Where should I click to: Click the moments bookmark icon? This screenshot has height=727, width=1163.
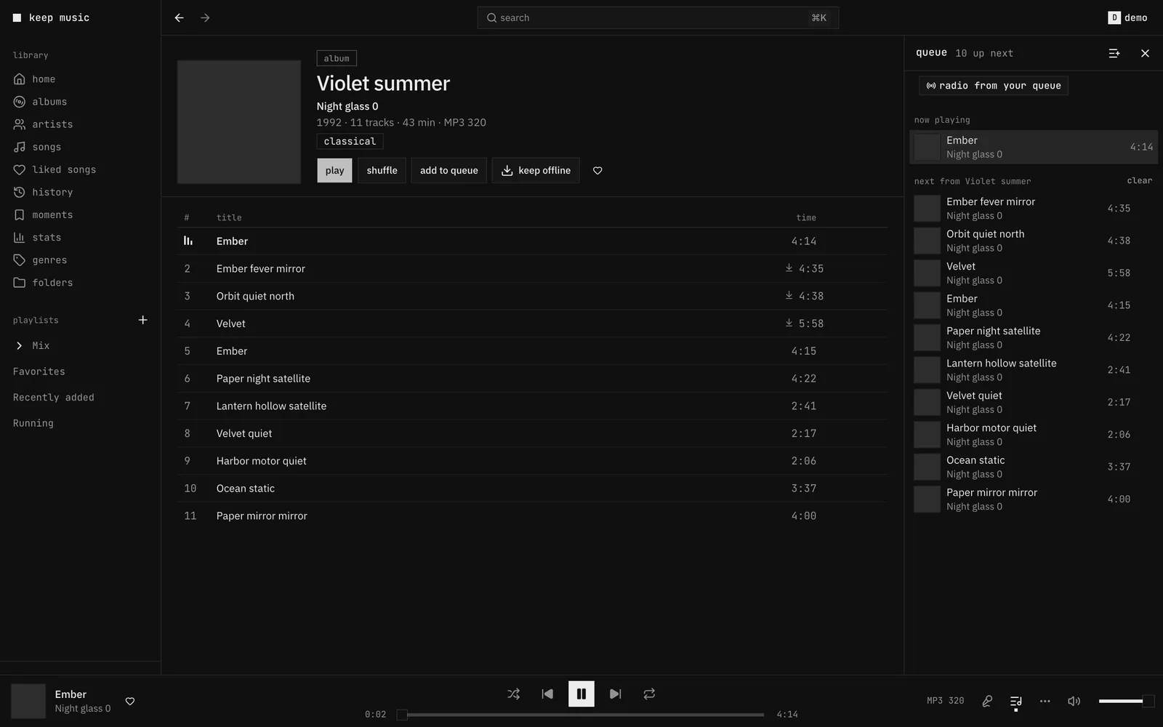pyautogui.click(x=20, y=214)
